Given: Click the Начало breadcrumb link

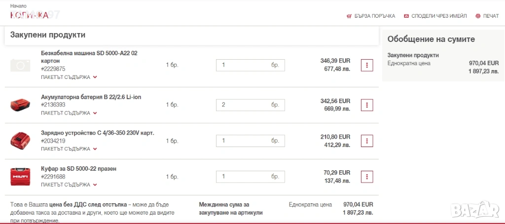Looking at the screenshot, I should (18, 5).
